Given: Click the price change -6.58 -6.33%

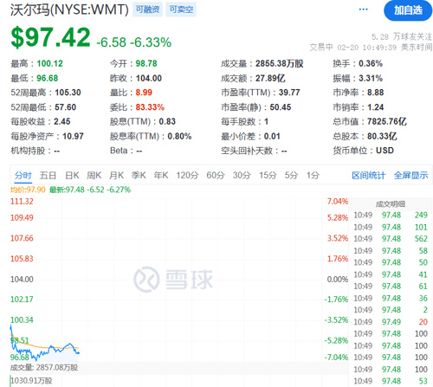Looking at the screenshot, I should point(133,42).
